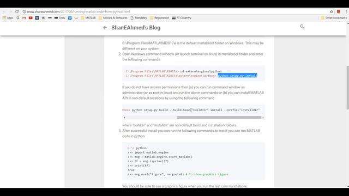The width and height of the screenshot is (349, 196).
Task: Click the code block scroll left arrow
Action: pos(124,118)
